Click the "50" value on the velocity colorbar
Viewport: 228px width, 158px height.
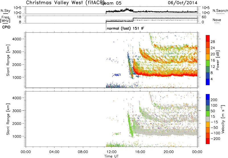tap(213, 111)
